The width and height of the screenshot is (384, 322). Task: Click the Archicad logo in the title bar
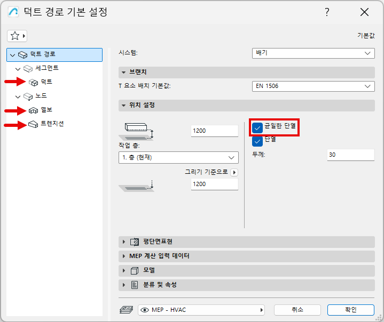coord(13,12)
